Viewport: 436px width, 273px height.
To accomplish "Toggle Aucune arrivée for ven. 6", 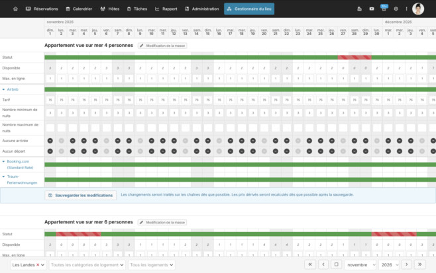I will [106, 141].
